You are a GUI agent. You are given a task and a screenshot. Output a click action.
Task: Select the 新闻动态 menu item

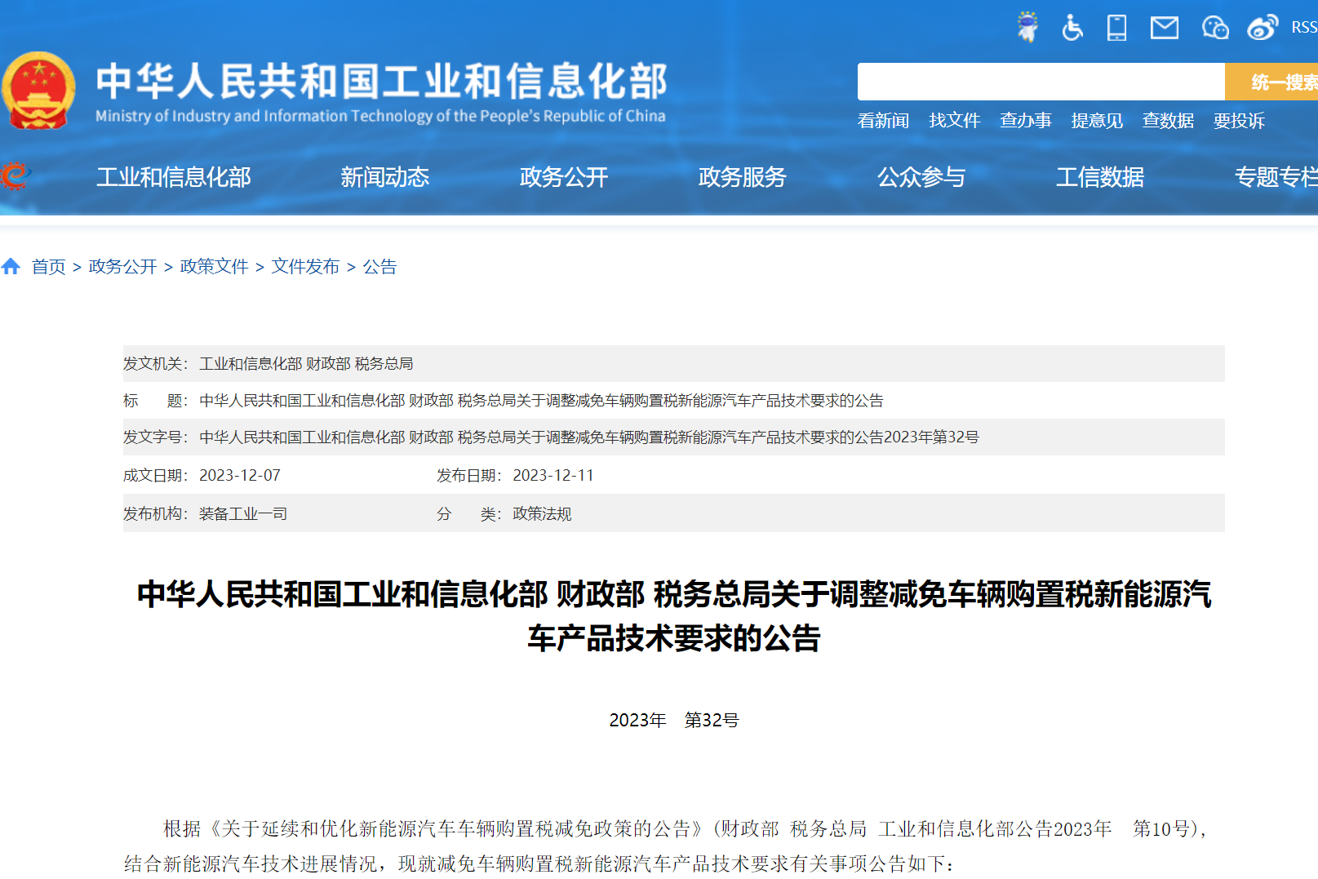pyautogui.click(x=386, y=177)
